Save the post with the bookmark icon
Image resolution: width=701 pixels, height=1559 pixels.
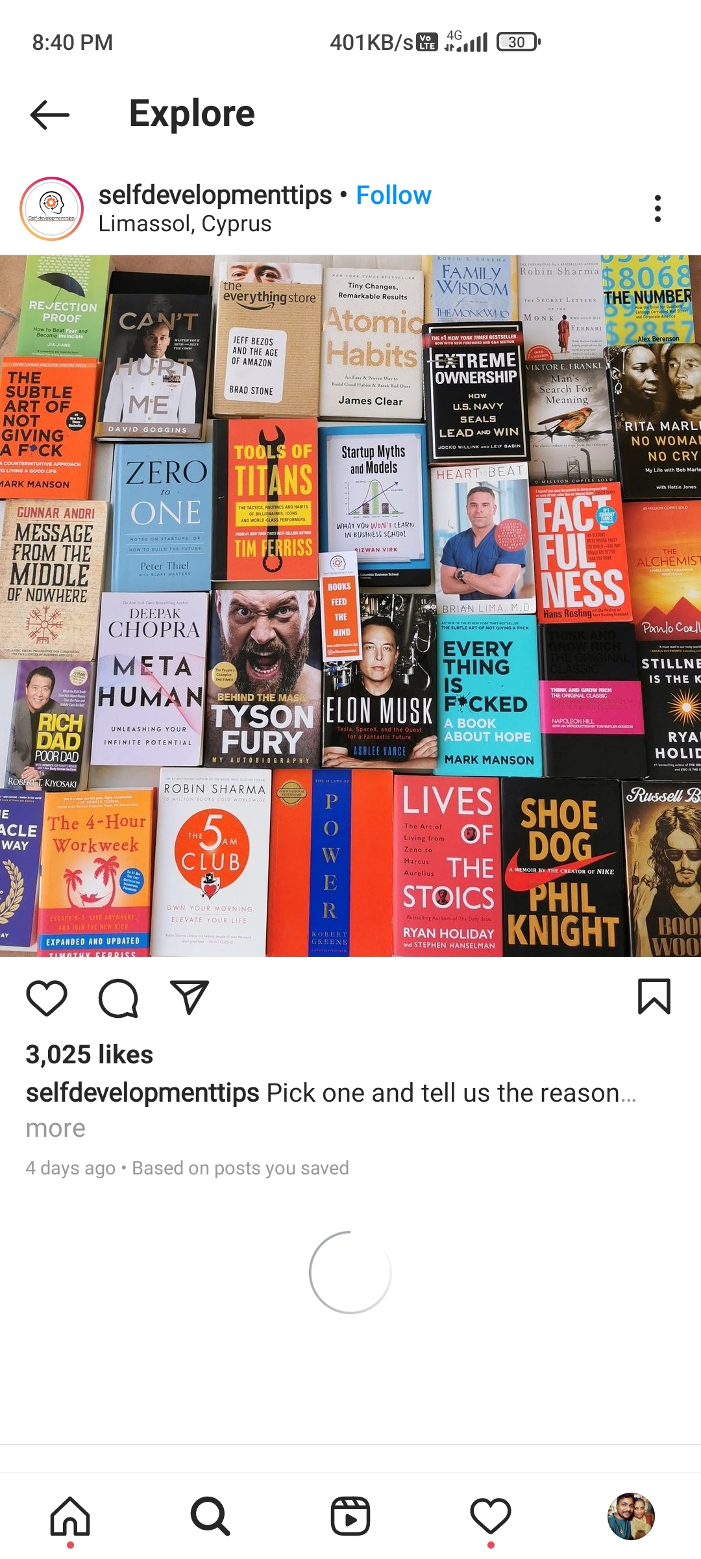pos(654,996)
